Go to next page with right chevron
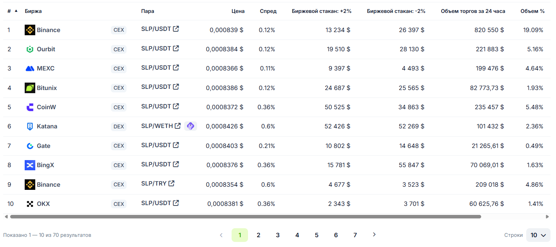Screen dimensions: 556x247 (374, 234)
